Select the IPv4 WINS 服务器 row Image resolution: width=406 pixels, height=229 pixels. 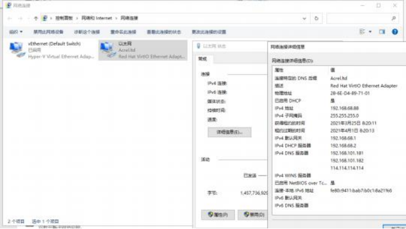(339, 175)
